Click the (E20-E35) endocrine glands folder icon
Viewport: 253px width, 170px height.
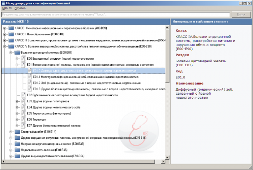17,144
